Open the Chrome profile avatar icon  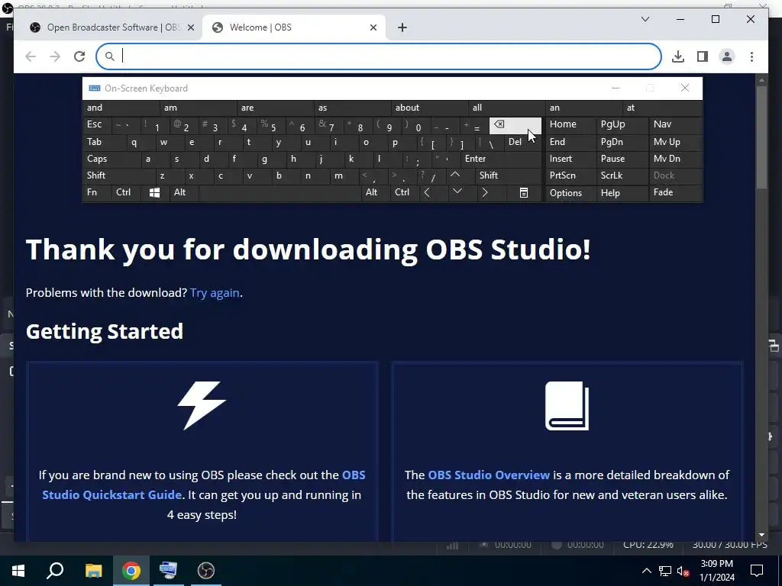pos(727,56)
